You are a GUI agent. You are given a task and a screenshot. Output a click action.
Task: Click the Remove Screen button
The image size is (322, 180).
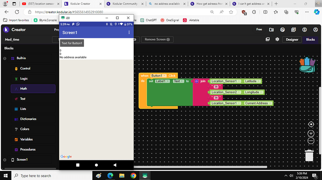click(x=157, y=39)
